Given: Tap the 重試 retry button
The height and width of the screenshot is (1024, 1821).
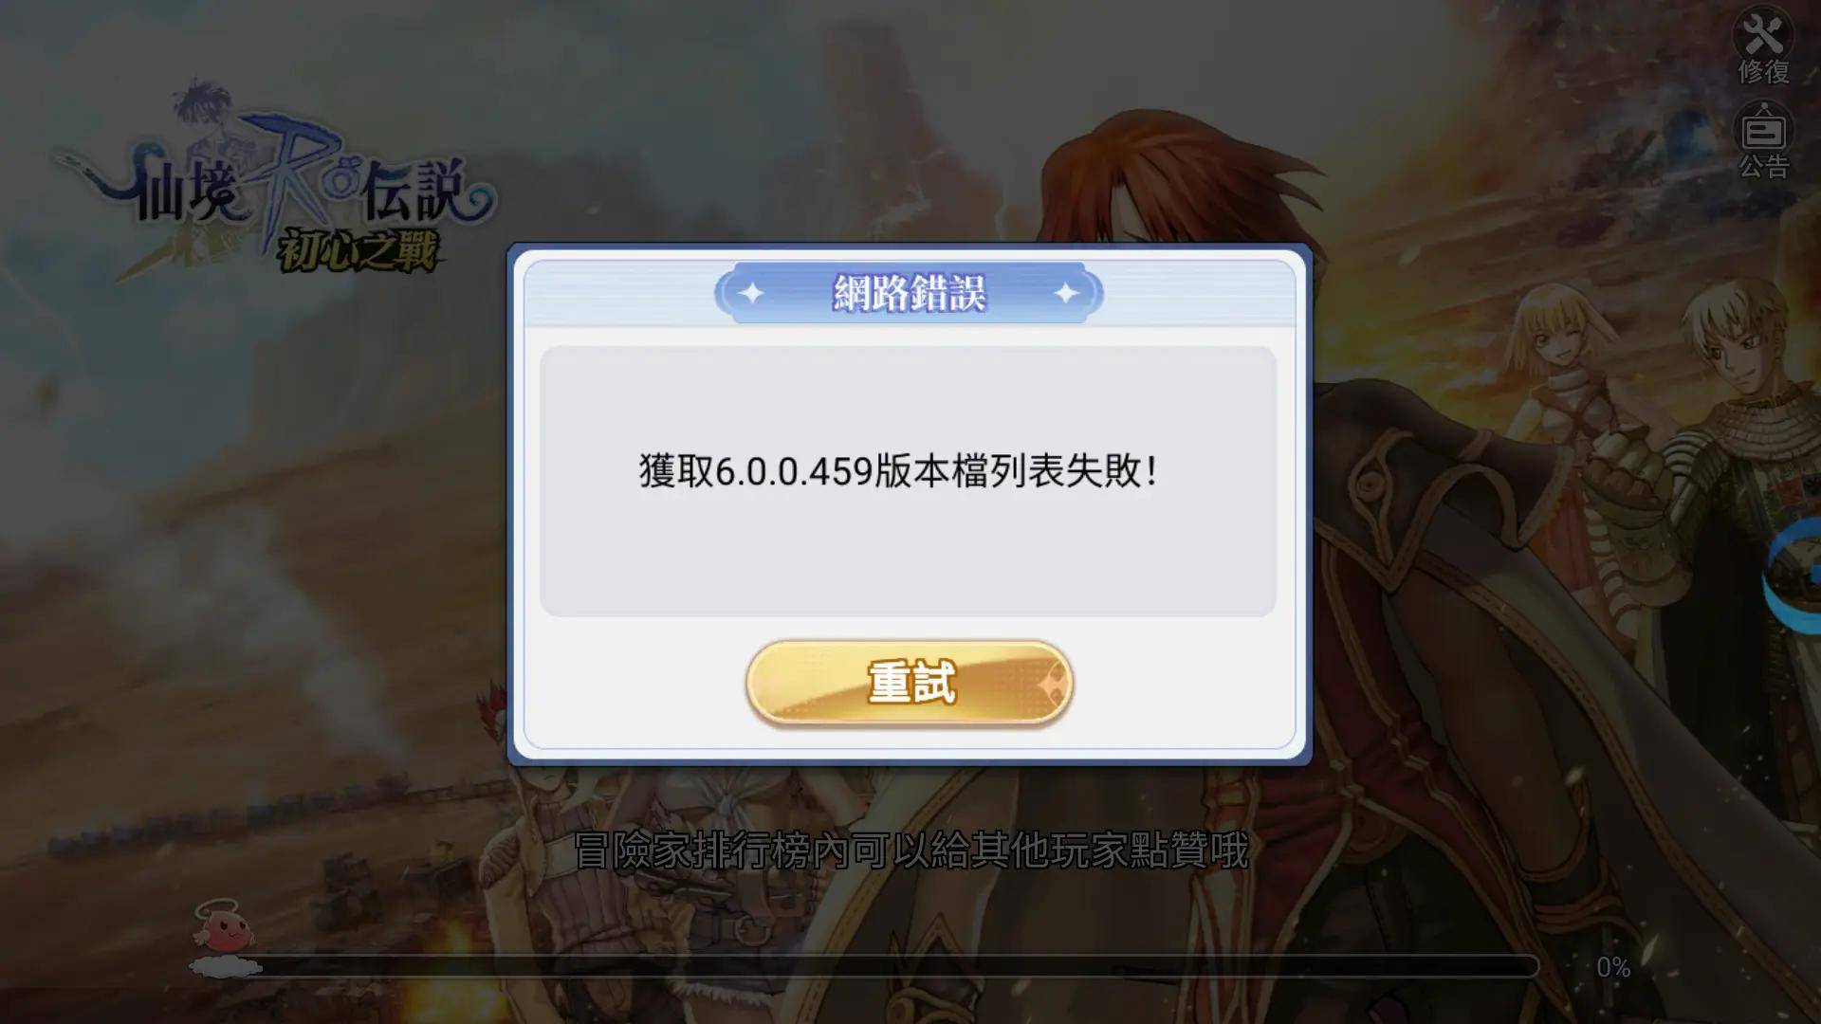Looking at the screenshot, I should point(910,683).
